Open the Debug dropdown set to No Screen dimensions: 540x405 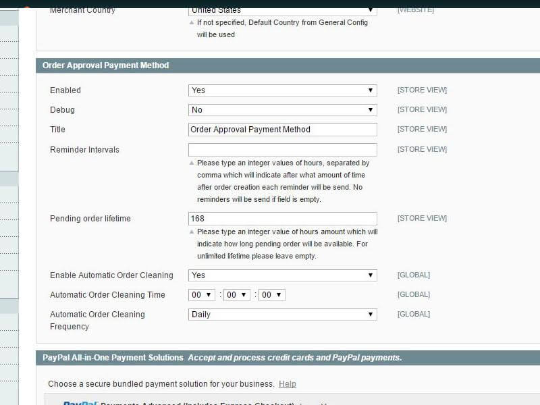[282, 110]
